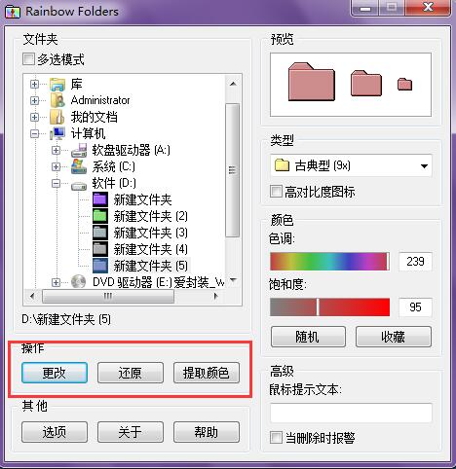Expand the Administrator tree node

click(34, 100)
